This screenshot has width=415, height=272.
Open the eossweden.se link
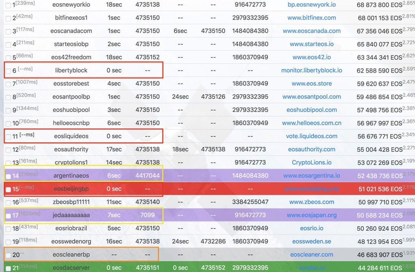point(312,241)
